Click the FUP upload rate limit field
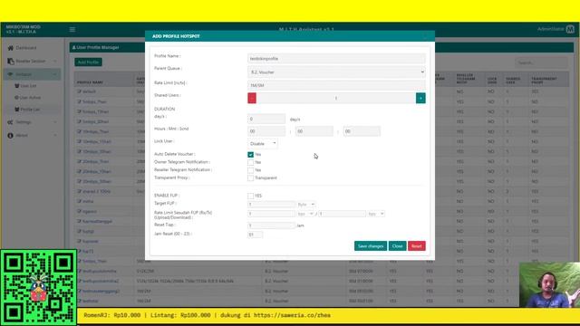Image resolution: width=580 pixels, height=326 pixels. [x=271, y=214]
